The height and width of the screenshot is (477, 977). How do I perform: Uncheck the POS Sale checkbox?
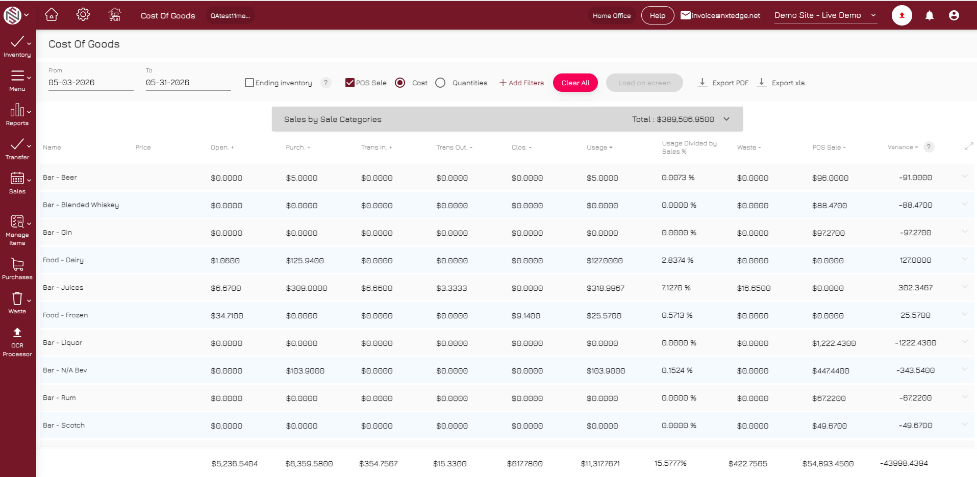tap(350, 83)
